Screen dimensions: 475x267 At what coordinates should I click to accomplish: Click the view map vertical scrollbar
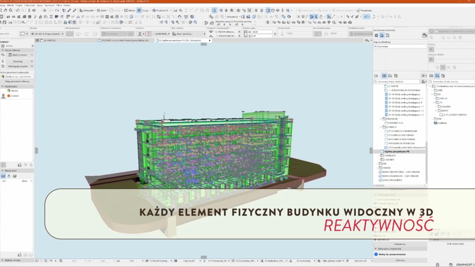(x=426, y=162)
